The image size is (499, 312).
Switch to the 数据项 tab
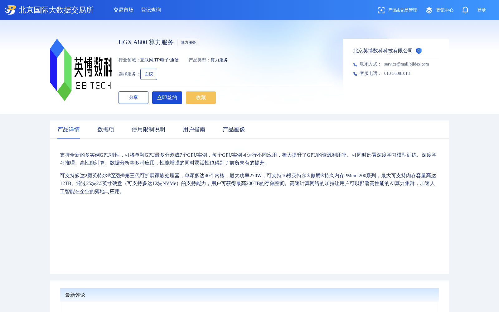(x=106, y=129)
